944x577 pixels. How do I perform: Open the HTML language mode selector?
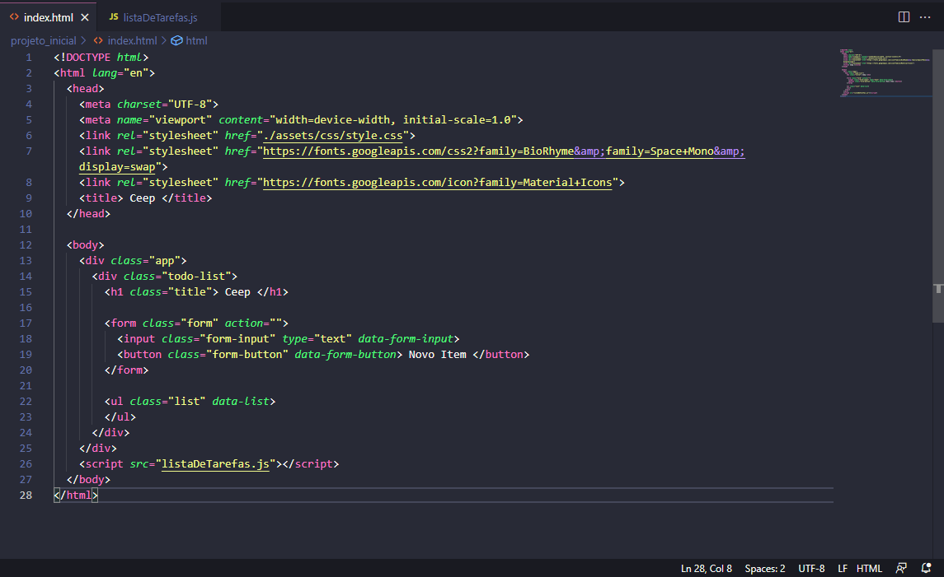(869, 569)
